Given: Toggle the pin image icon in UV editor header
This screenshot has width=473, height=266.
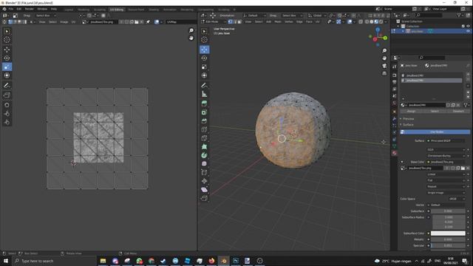Looking at the screenshot, I should (148, 21).
